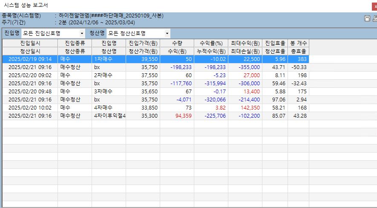
Task: Click the 94,359 profit cell
Action: (177, 116)
